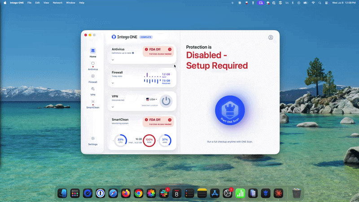
Task: Click the definitions up to date check icon
Action: click(x=133, y=53)
